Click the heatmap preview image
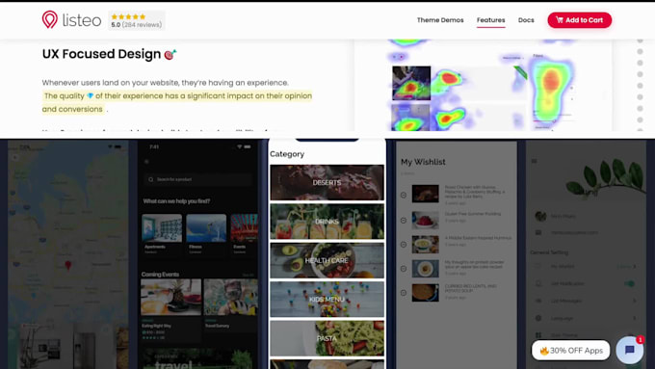 tap(484, 85)
